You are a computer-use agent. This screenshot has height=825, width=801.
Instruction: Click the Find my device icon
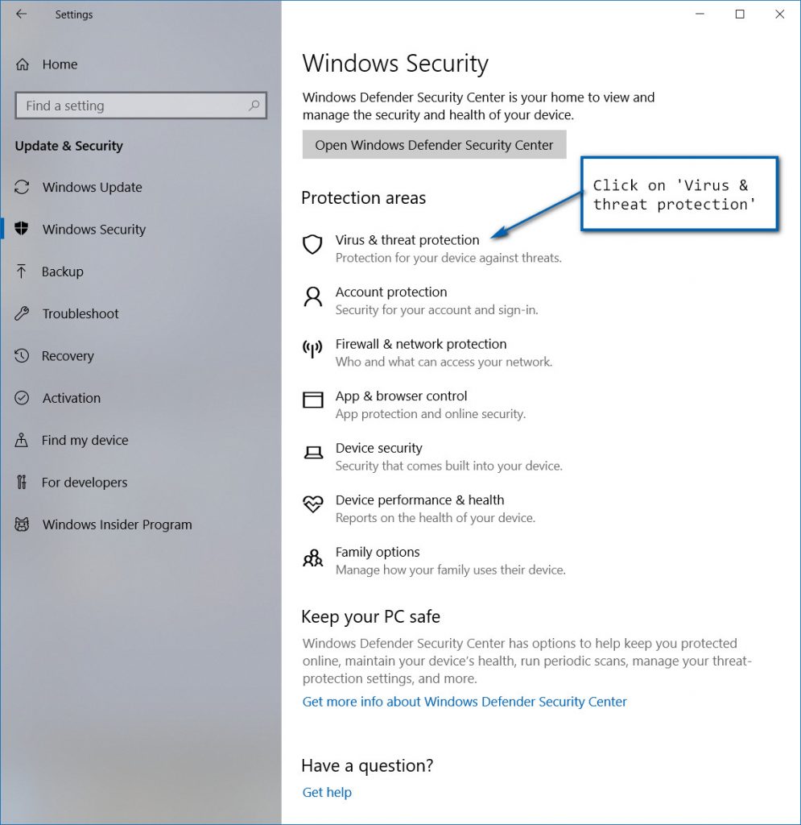[x=20, y=440]
